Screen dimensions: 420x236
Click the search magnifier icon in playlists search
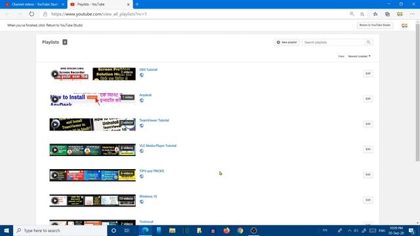coord(368,42)
